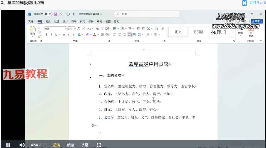Screen dimensions: 266x148
Task: Click the Save icon in title bar
Action: [x=56, y=14]
